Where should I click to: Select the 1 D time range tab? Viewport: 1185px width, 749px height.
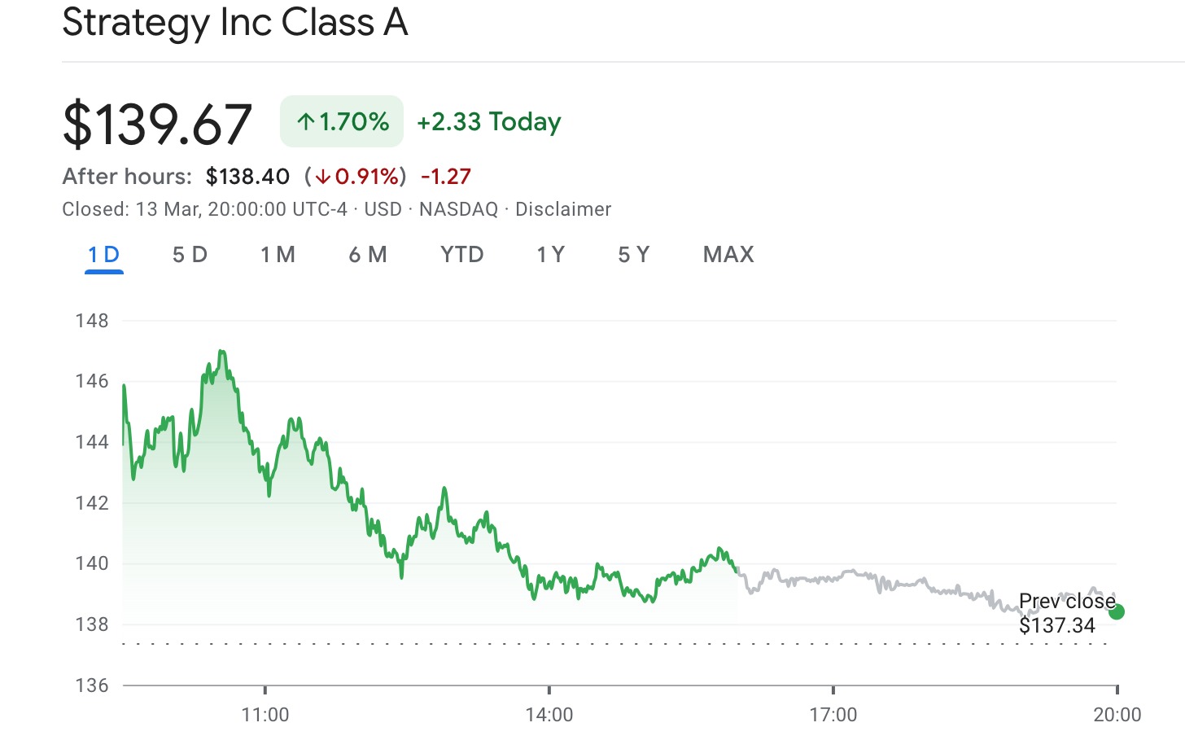[104, 255]
